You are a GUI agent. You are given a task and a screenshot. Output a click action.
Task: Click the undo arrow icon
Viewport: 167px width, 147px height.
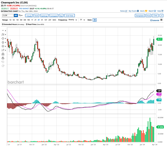coord(3,62)
